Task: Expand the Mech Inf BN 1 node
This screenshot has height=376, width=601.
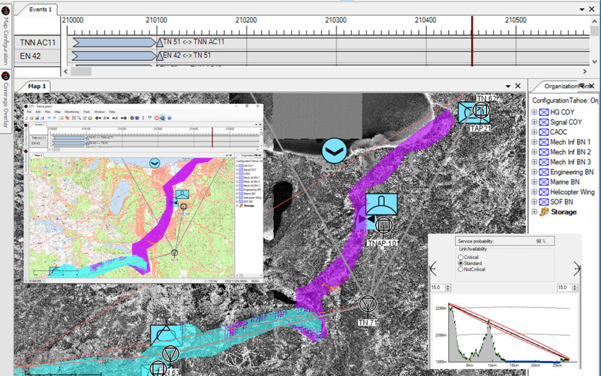Action: (534, 142)
